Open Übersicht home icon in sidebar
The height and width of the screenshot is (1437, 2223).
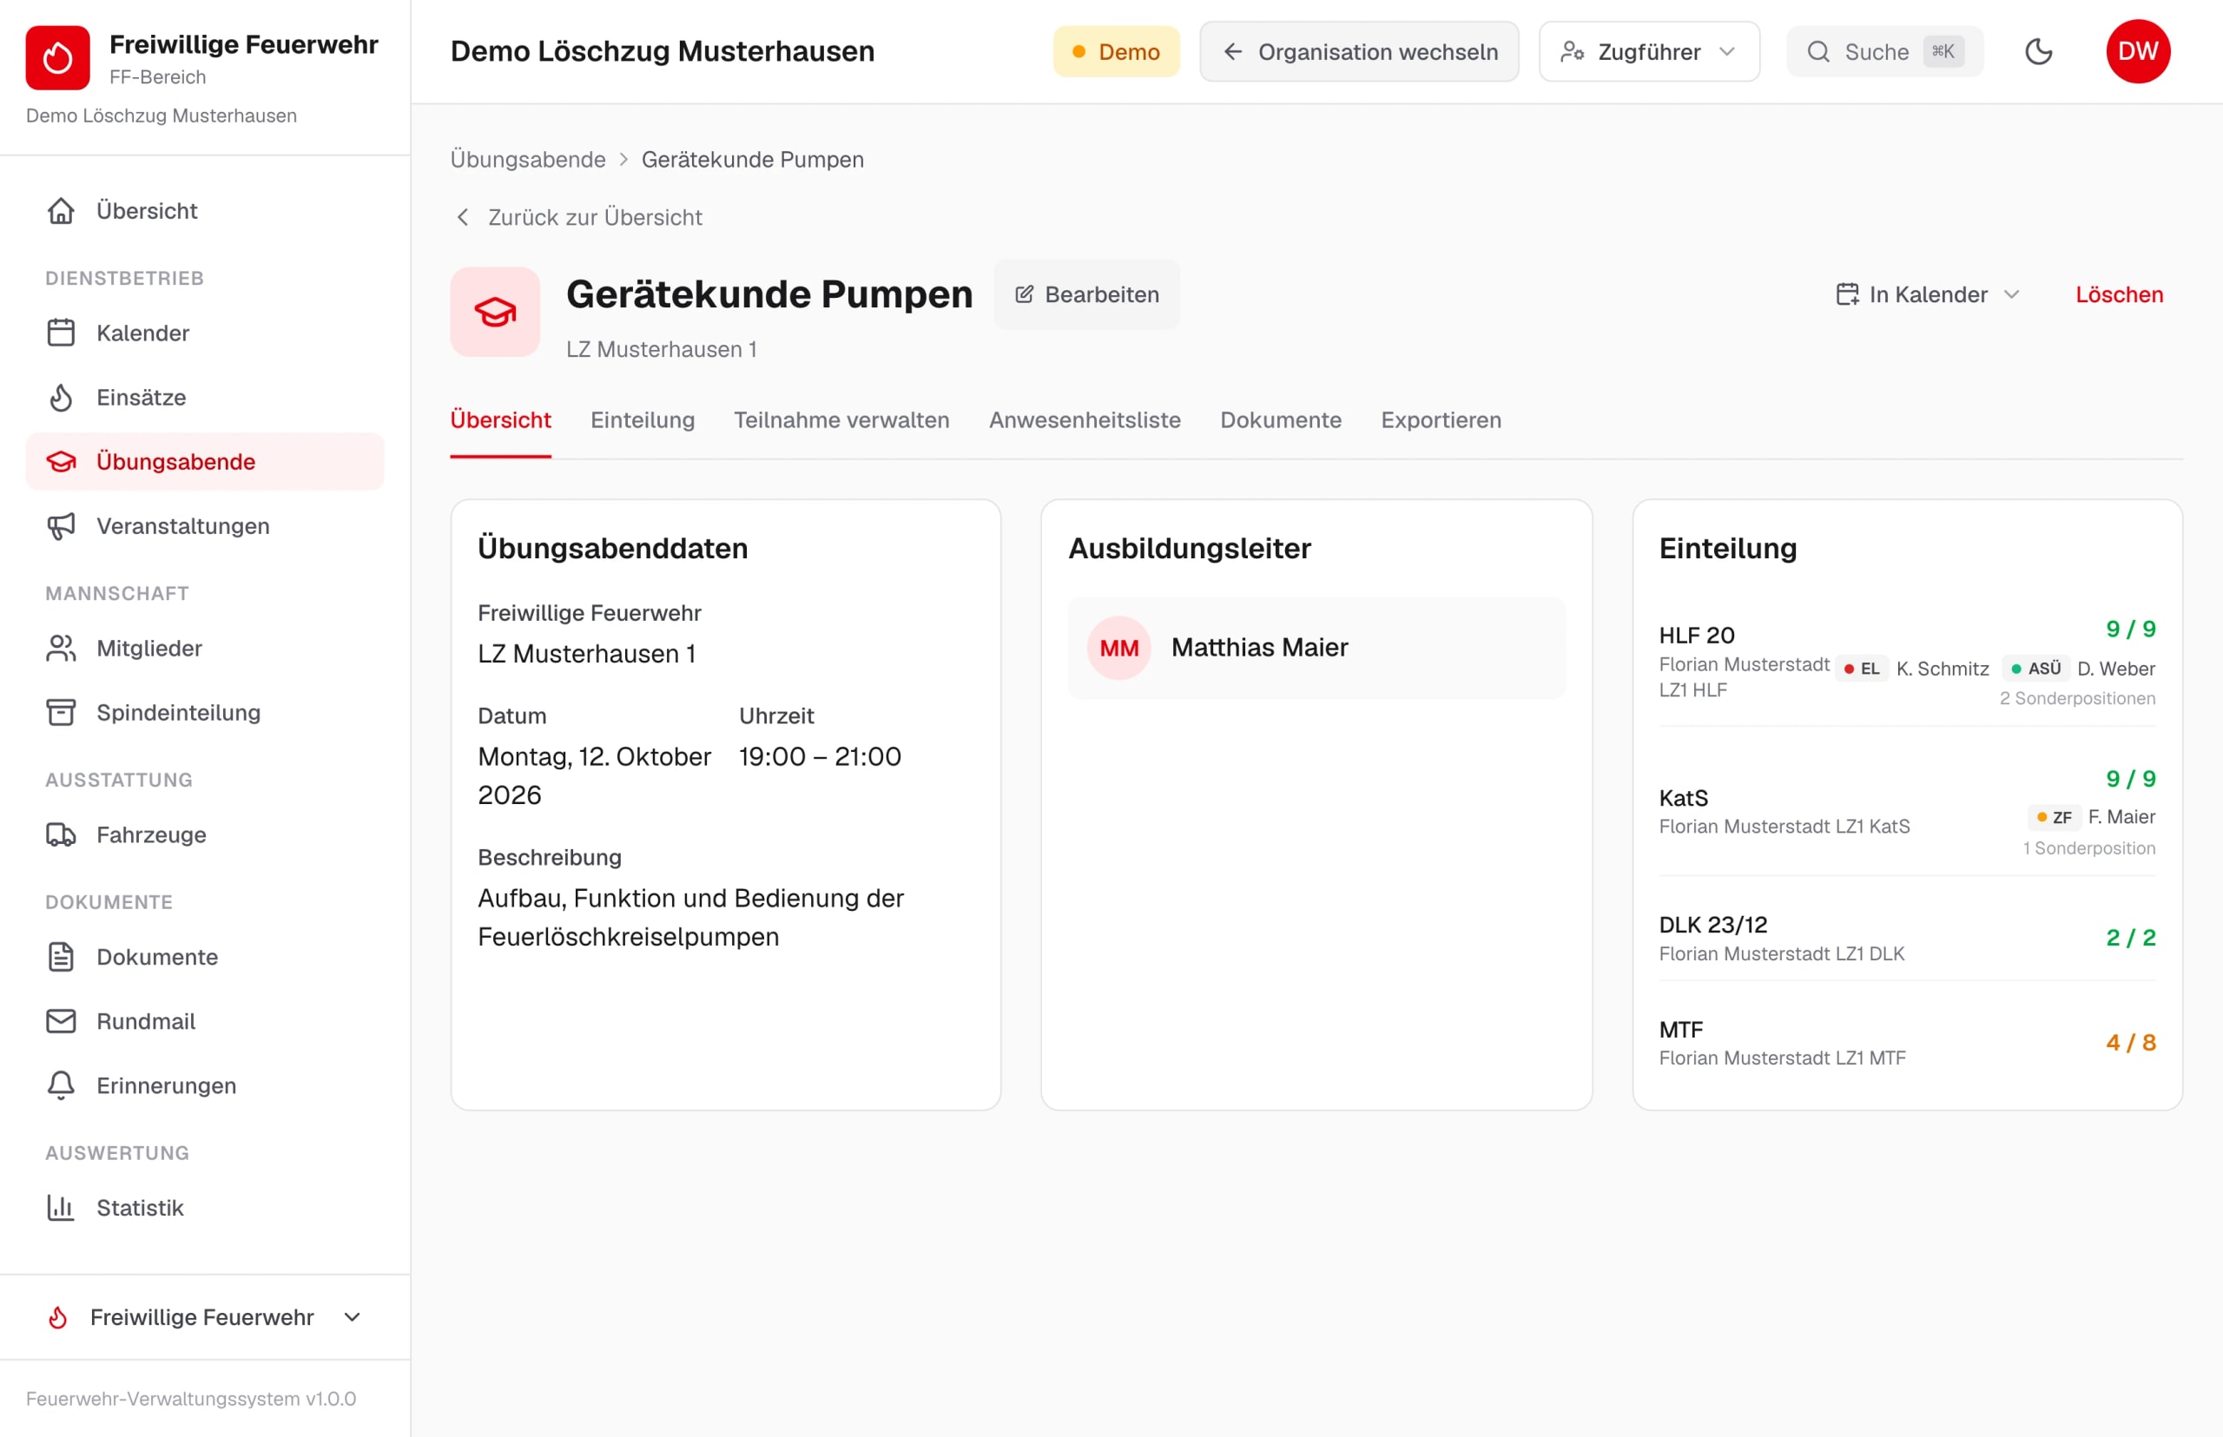click(x=62, y=211)
